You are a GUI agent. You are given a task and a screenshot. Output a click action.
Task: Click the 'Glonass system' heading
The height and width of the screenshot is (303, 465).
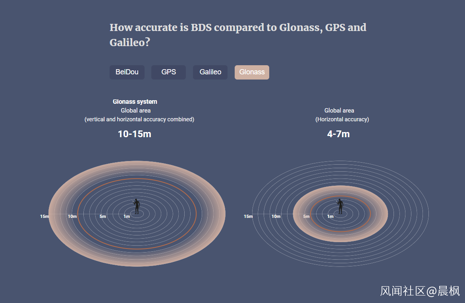[135, 101]
